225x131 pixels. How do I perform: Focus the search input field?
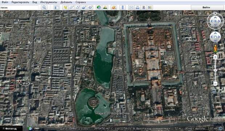click(19, 8)
